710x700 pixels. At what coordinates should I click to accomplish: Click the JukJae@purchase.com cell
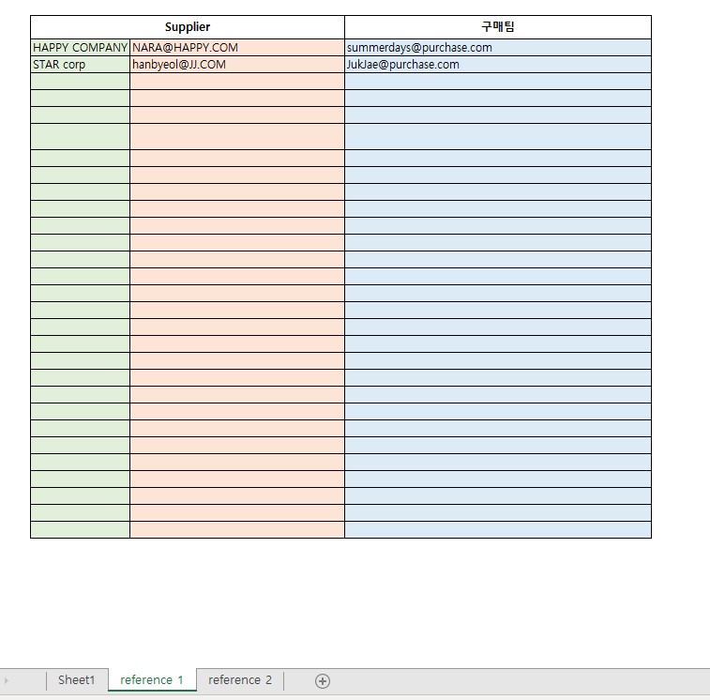point(498,65)
